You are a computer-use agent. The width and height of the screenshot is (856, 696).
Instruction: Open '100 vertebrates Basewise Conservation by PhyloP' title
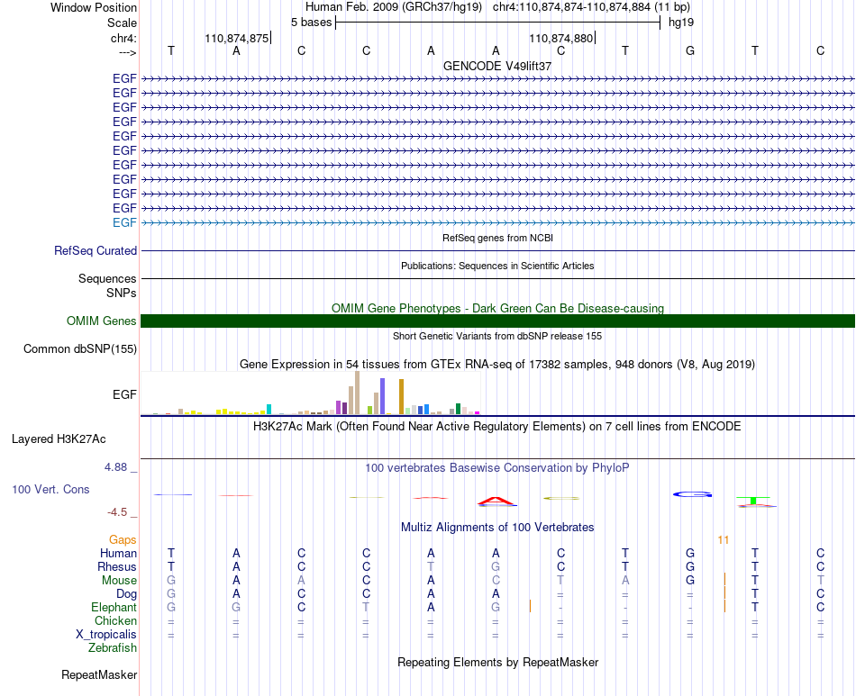point(497,468)
